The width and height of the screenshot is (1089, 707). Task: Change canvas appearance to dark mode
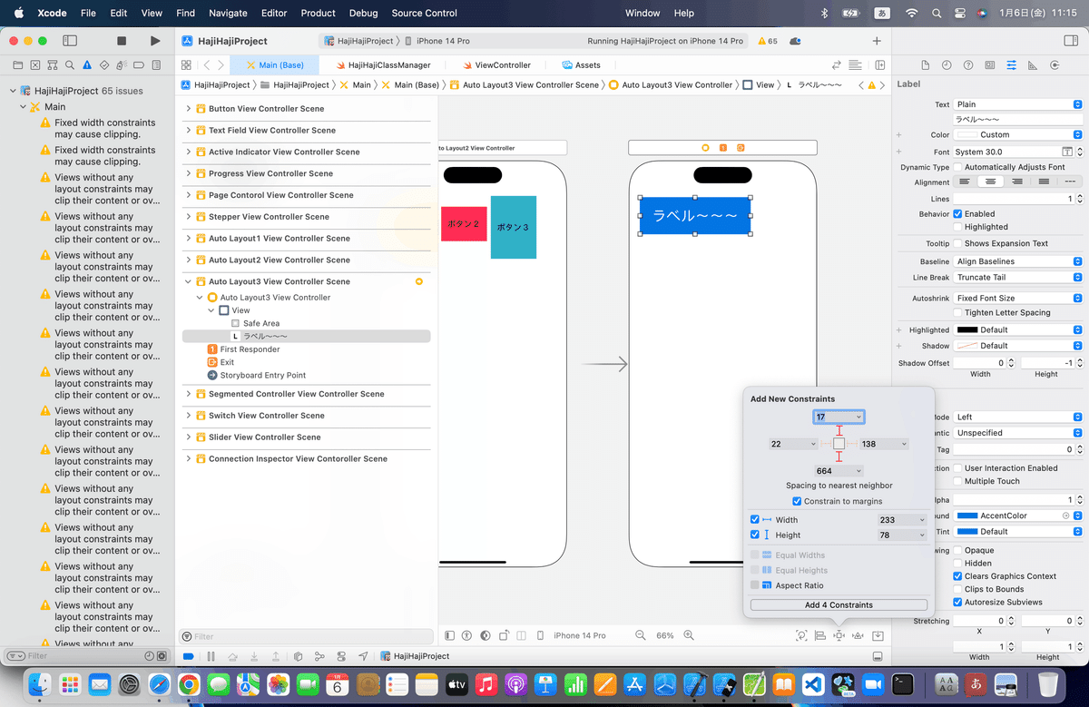pyautogui.click(x=486, y=635)
